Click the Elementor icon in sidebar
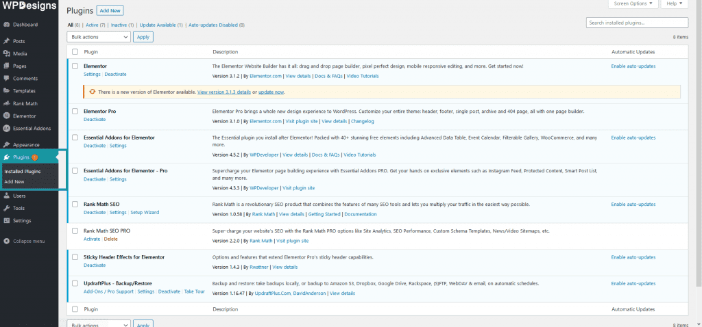The width and height of the screenshot is (702, 327). 6,116
